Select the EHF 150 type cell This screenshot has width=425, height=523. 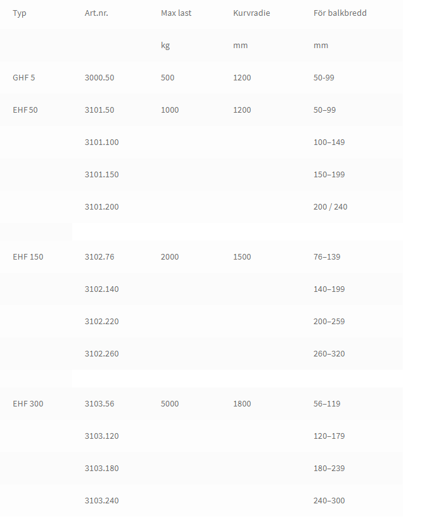tap(28, 257)
